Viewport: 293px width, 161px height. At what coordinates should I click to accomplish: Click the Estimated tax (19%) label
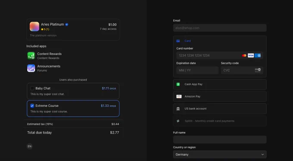coord(40,124)
